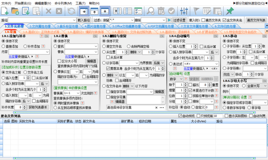
Task: Click the 载入路径 button
Action: (x=84, y=20)
